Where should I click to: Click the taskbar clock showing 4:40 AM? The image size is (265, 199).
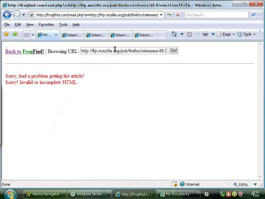tap(255, 194)
